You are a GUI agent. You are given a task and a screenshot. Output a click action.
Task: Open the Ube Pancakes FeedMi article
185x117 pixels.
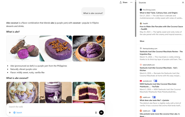click(161, 28)
